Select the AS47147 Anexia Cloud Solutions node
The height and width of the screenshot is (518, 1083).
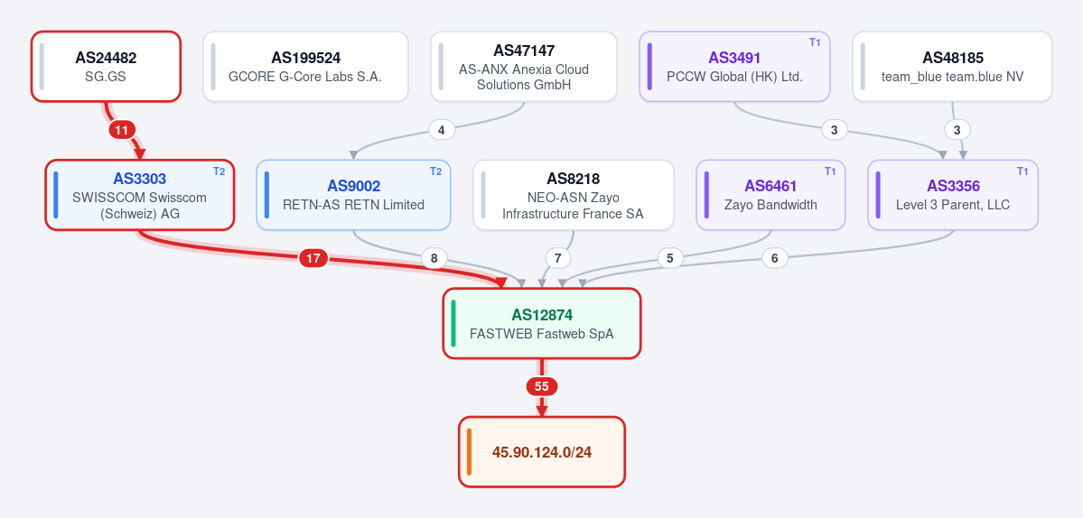click(524, 66)
